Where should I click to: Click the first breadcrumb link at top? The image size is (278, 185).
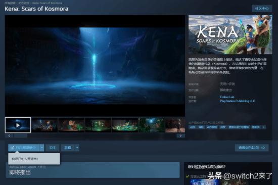[x=10, y=3]
